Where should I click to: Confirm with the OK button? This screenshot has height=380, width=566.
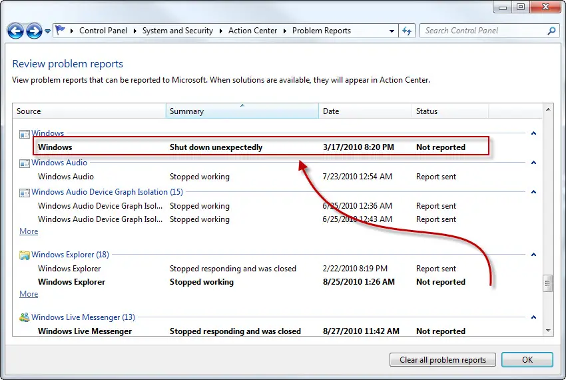(527, 360)
